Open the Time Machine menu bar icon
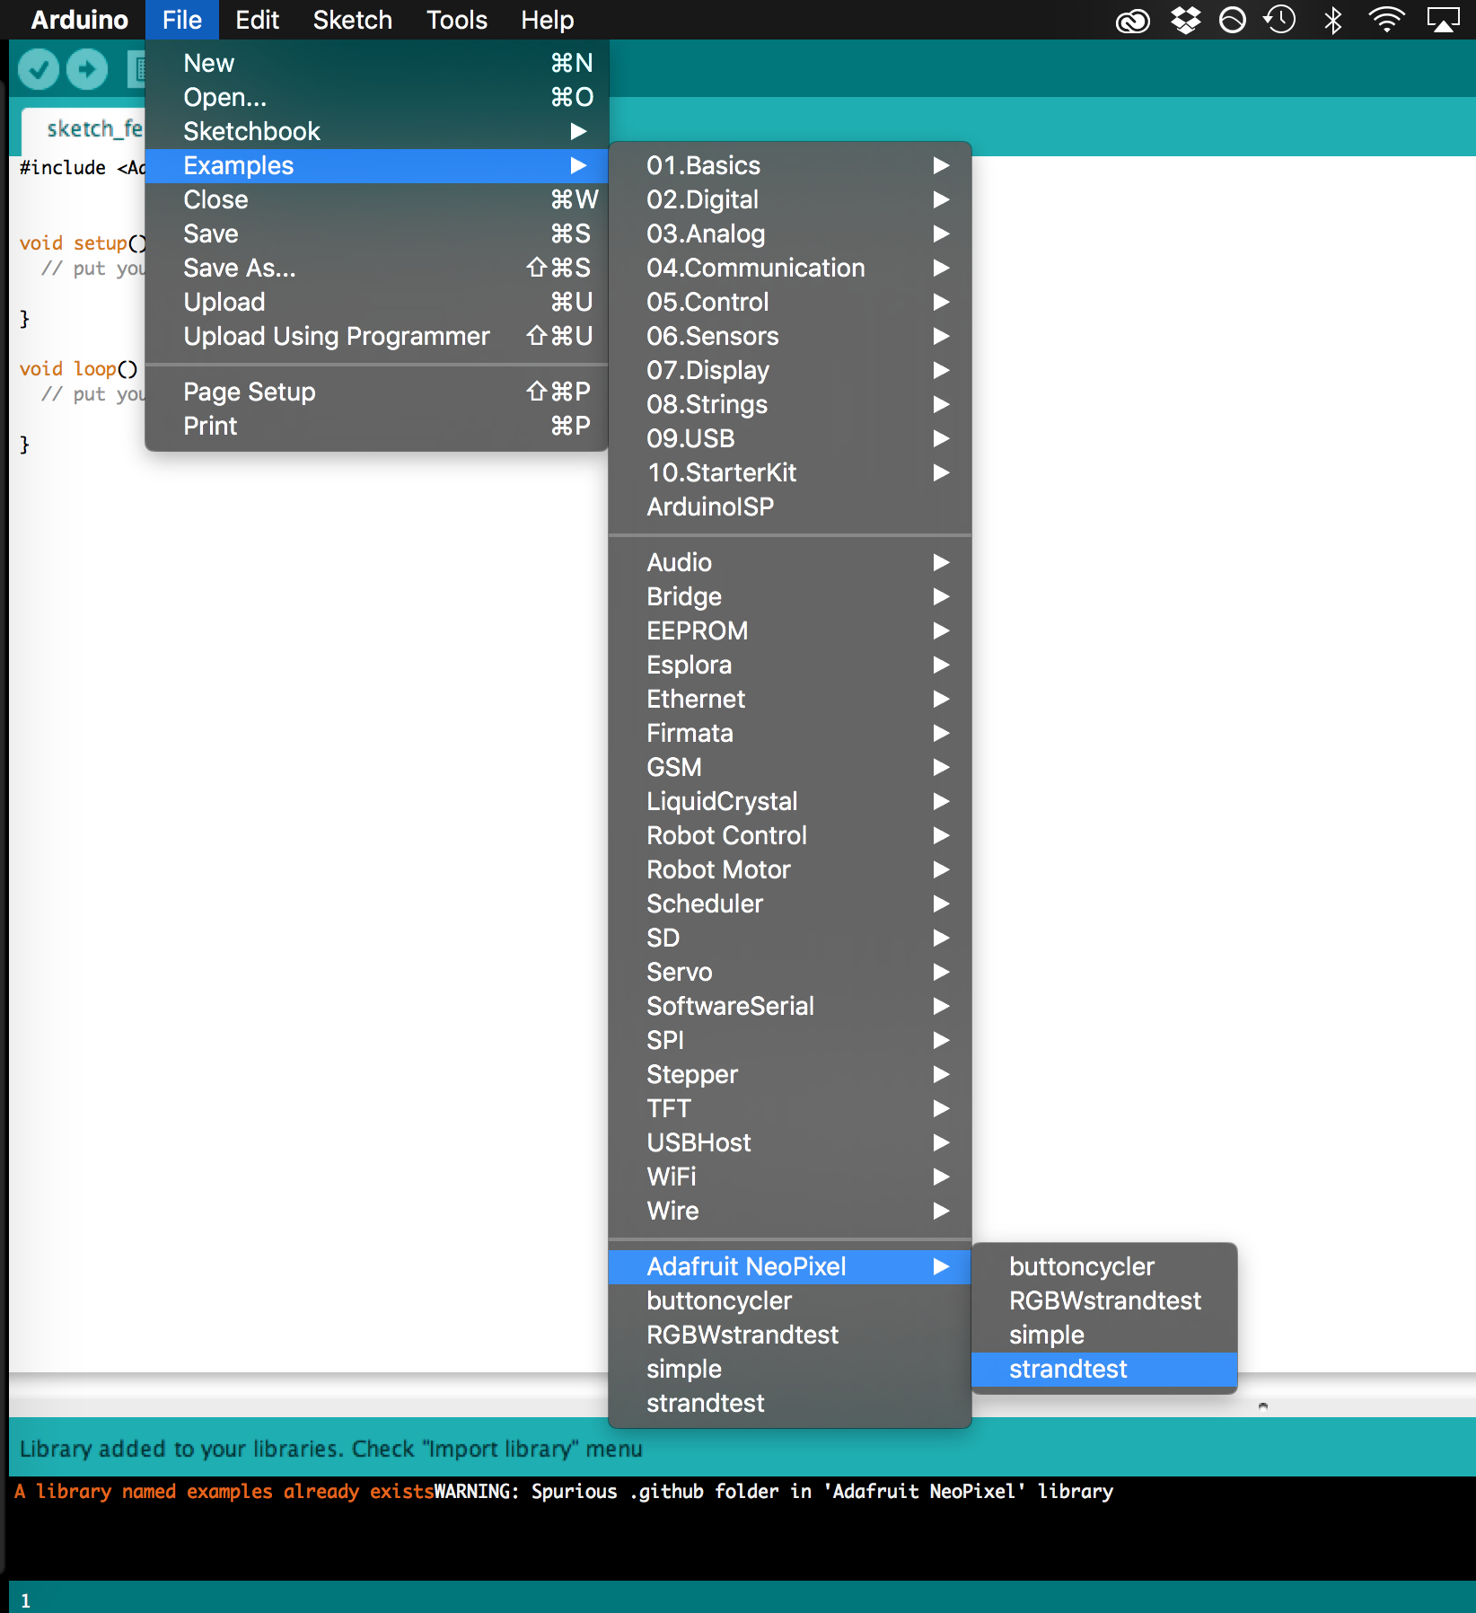 pos(1280,20)
